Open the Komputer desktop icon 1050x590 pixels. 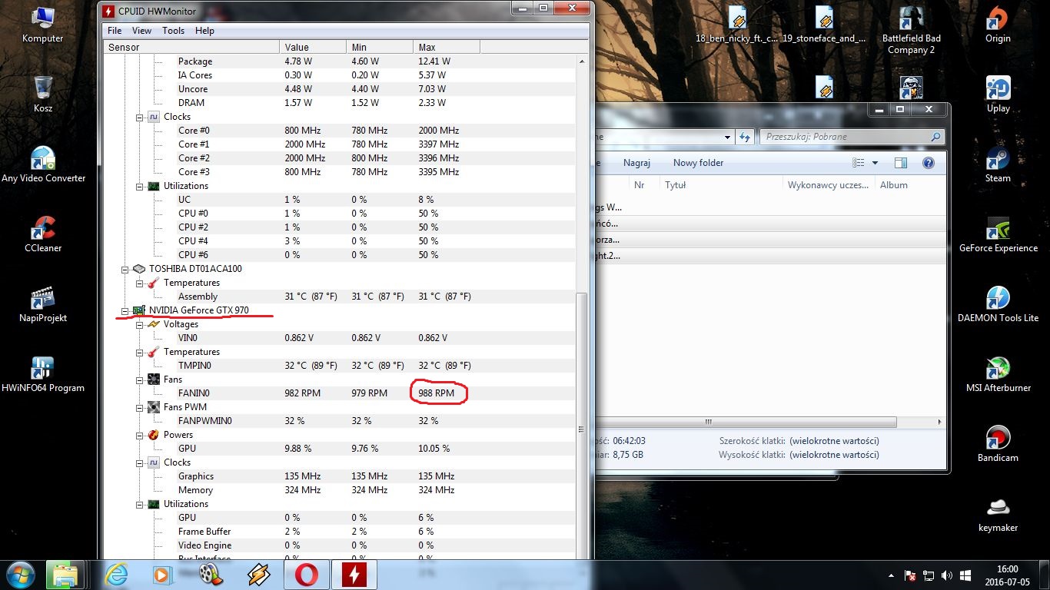click(x=42, y=25)
